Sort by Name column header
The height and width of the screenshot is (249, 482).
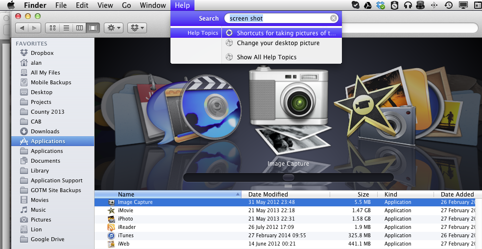168,195
